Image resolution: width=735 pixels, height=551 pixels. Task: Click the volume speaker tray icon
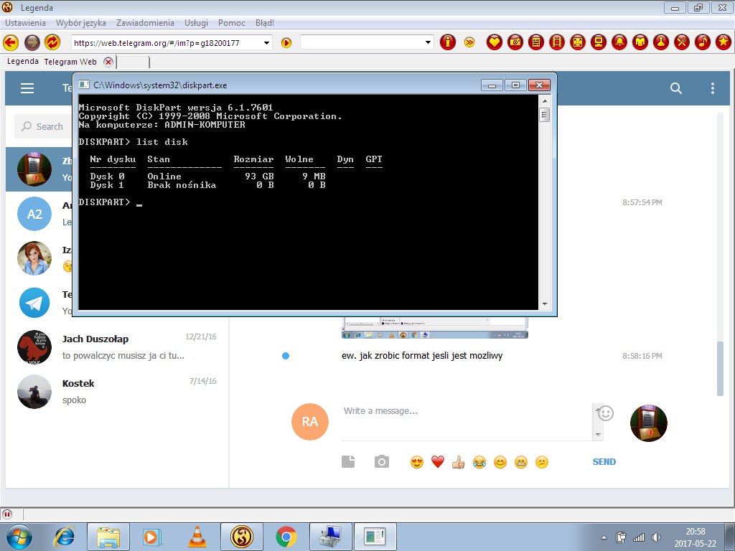coord(656,537)
